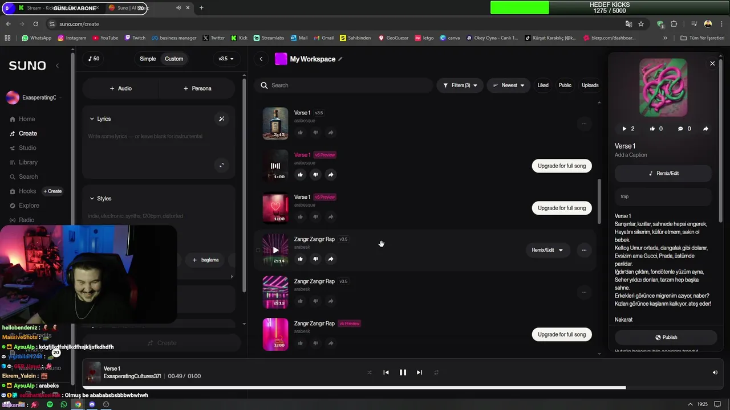Add Audio to the creation
The width and height of the screenshot is (730, 410).
tap(120, 88)
